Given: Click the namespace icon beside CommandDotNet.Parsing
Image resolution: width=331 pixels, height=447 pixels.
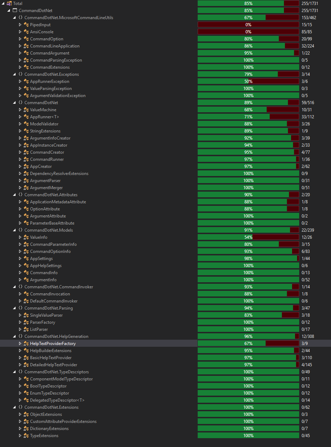Looking at the screenshot, I should click(x=20, y=308).
